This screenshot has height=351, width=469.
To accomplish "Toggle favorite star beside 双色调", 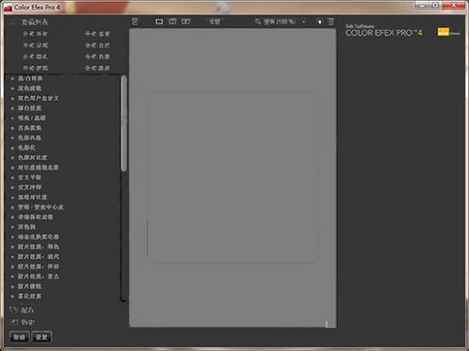I will (x=12, y=227).
